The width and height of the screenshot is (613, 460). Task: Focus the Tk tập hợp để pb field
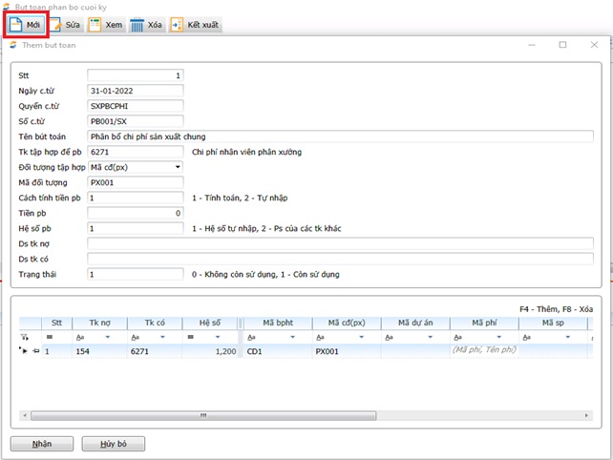(x=134, y=152)
